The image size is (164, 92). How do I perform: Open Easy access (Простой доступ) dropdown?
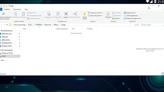(x=95, y=16)
